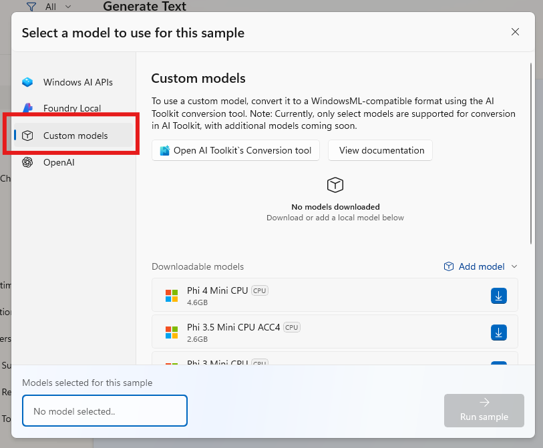Click the AI Toolkit icon inside the Conversion tool button
Screen dimensions: 543x448
[162, 150]
